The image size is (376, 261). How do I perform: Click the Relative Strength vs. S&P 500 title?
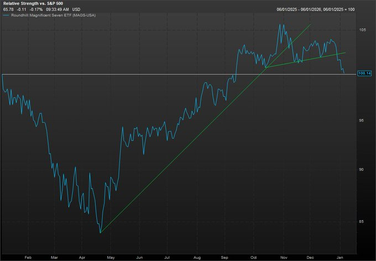point(31,4)
